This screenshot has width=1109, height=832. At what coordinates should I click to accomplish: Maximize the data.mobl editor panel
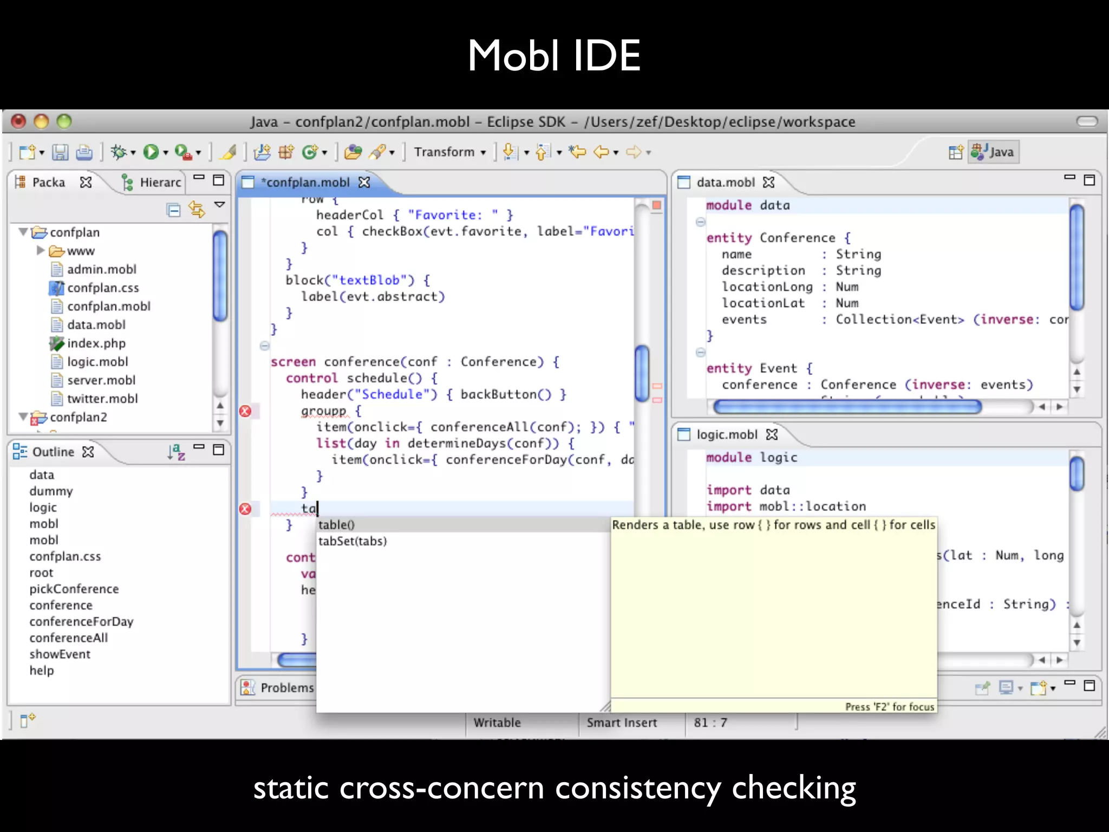tap(1090, 180)
